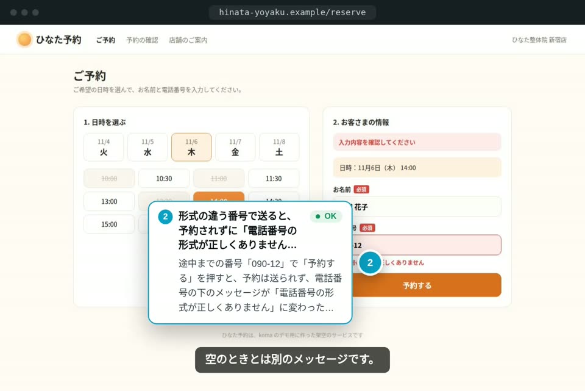Open the ご予約 nav tab
Viewport: 585px width, 391px height.
pos(105,40)
